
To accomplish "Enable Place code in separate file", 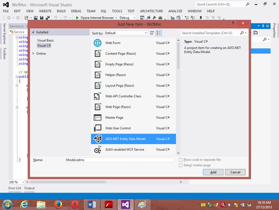I will click(x=180, y=160).
